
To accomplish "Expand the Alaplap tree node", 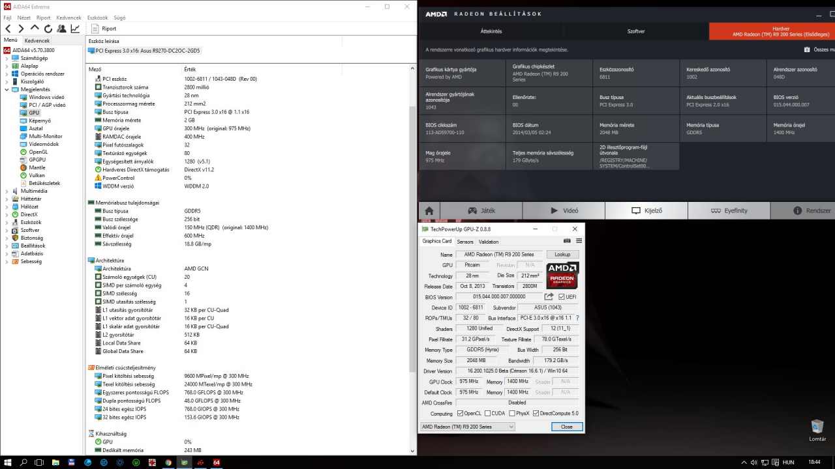I will click(x=7, y=66).
